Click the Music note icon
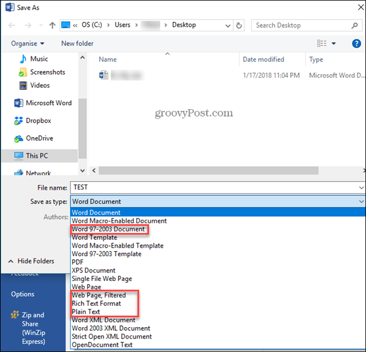Image resolution: width=366 pixels, height=352 pixels. click(23, 59)
